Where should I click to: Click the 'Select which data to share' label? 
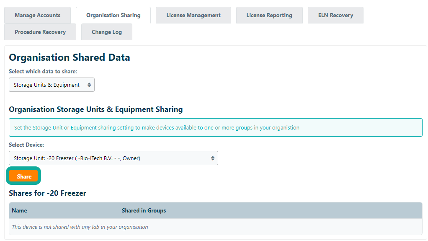click(43, 71)
